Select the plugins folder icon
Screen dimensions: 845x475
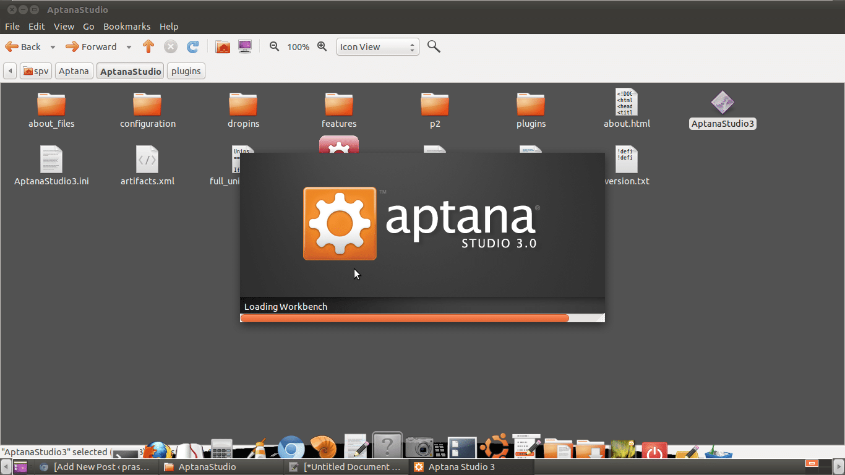click(x=531, y=104)
